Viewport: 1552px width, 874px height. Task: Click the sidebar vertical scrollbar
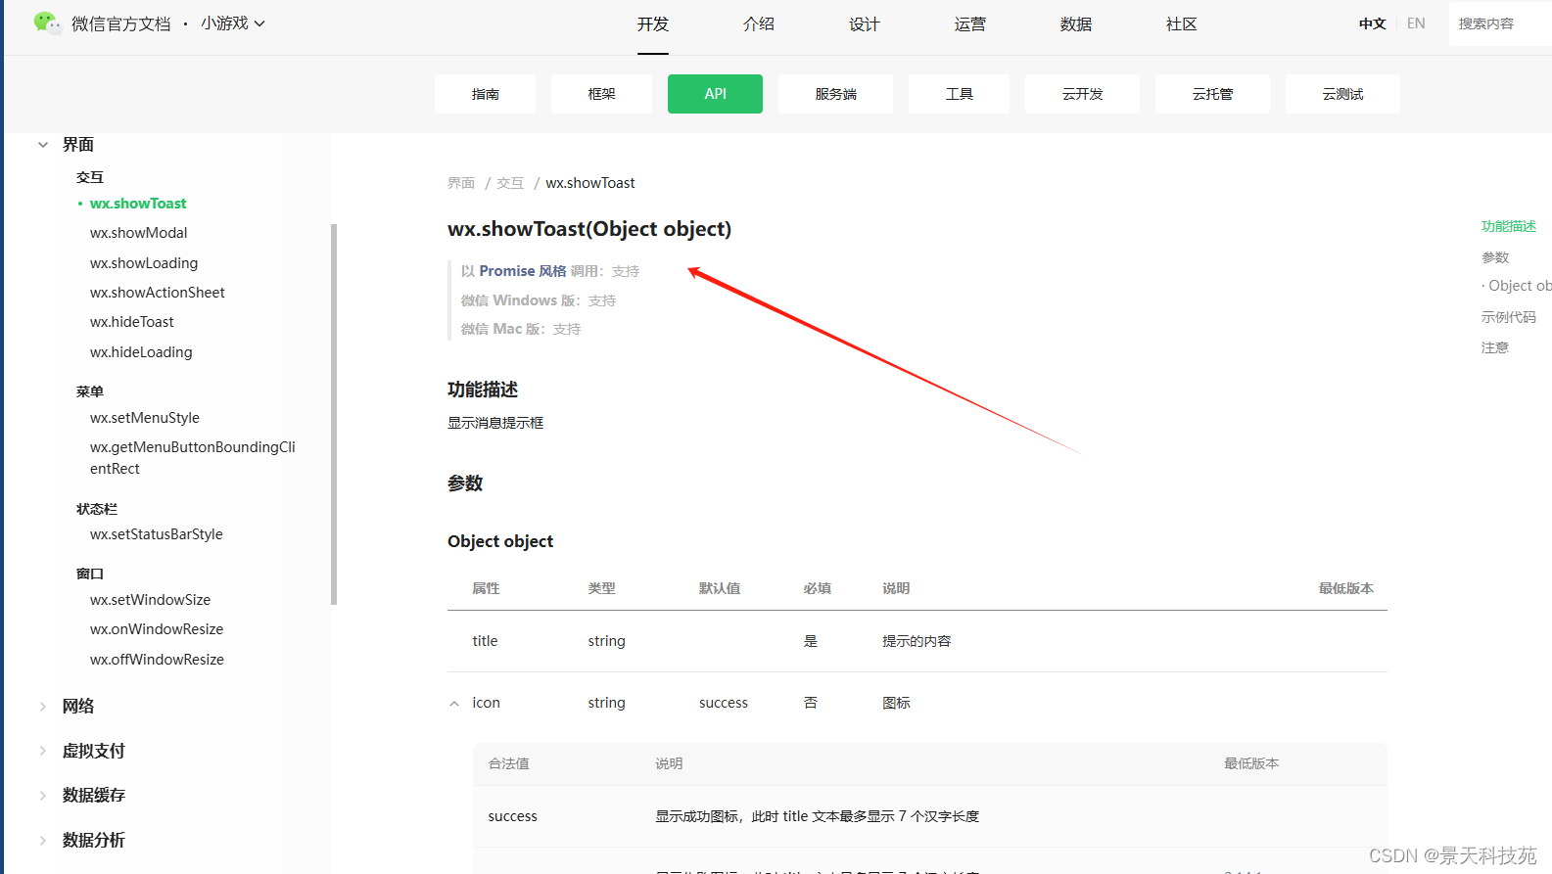(334, 415)
